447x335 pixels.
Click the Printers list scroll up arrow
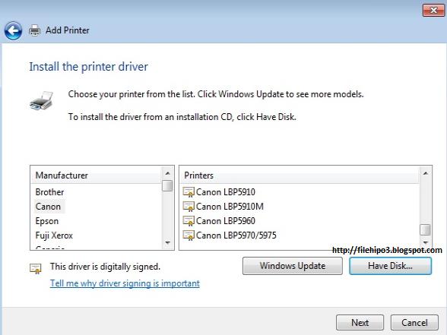click(x=426, y=173)
